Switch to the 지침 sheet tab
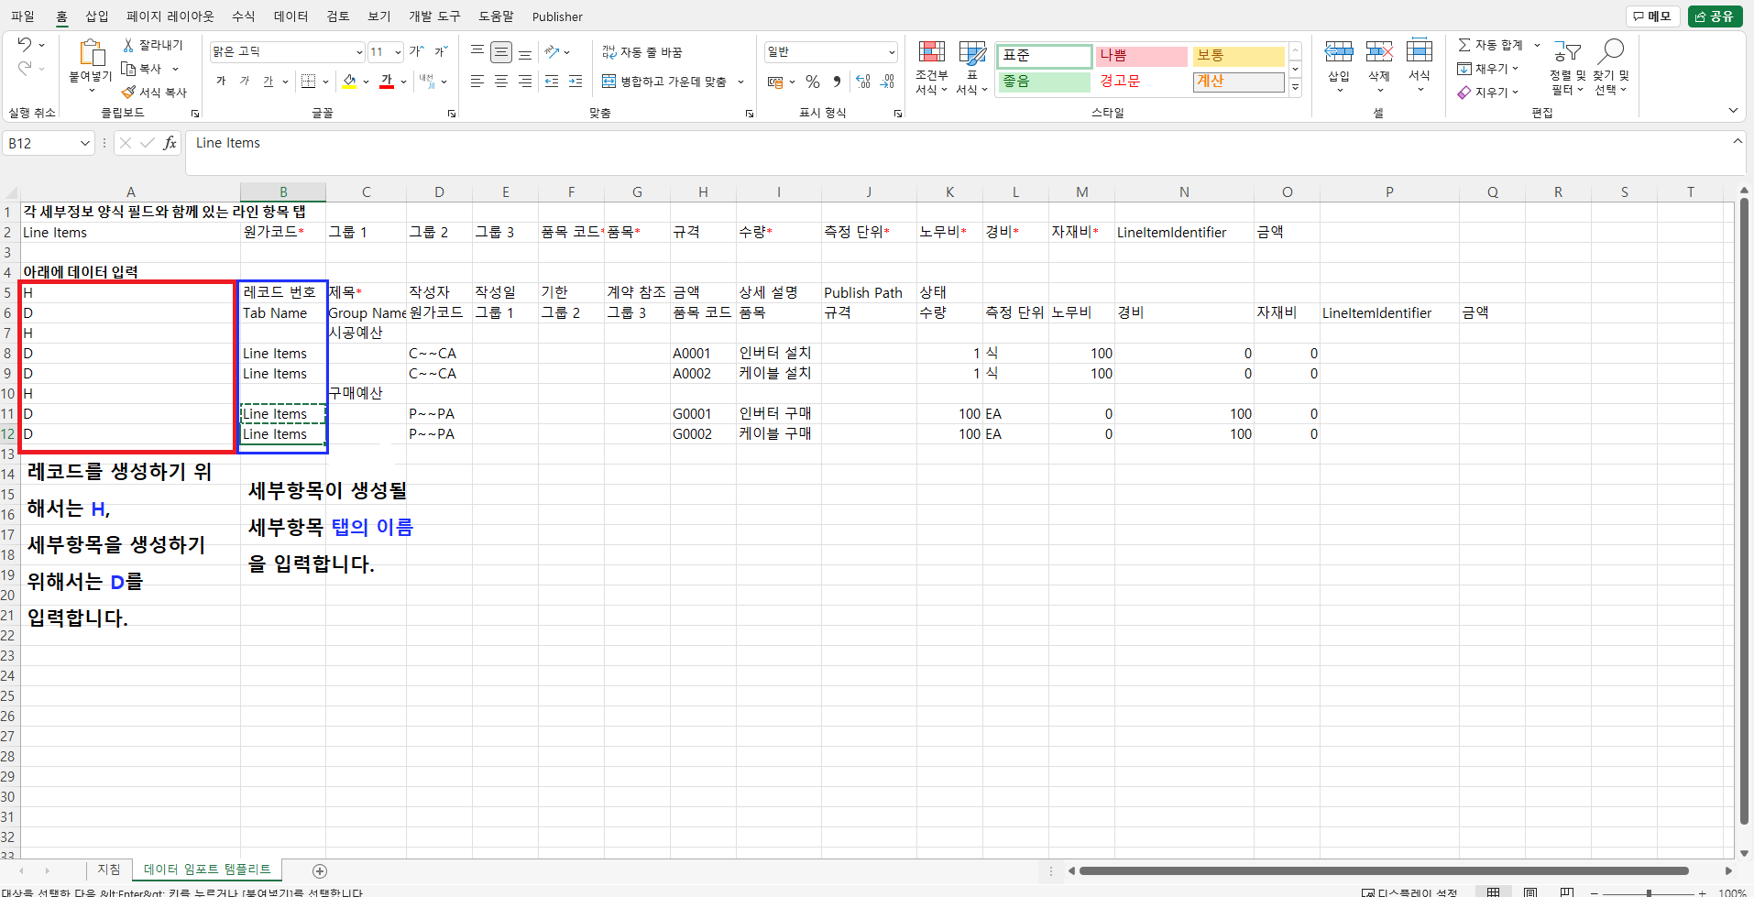Viewport: 1754px width, 897px height. [109, 870]
